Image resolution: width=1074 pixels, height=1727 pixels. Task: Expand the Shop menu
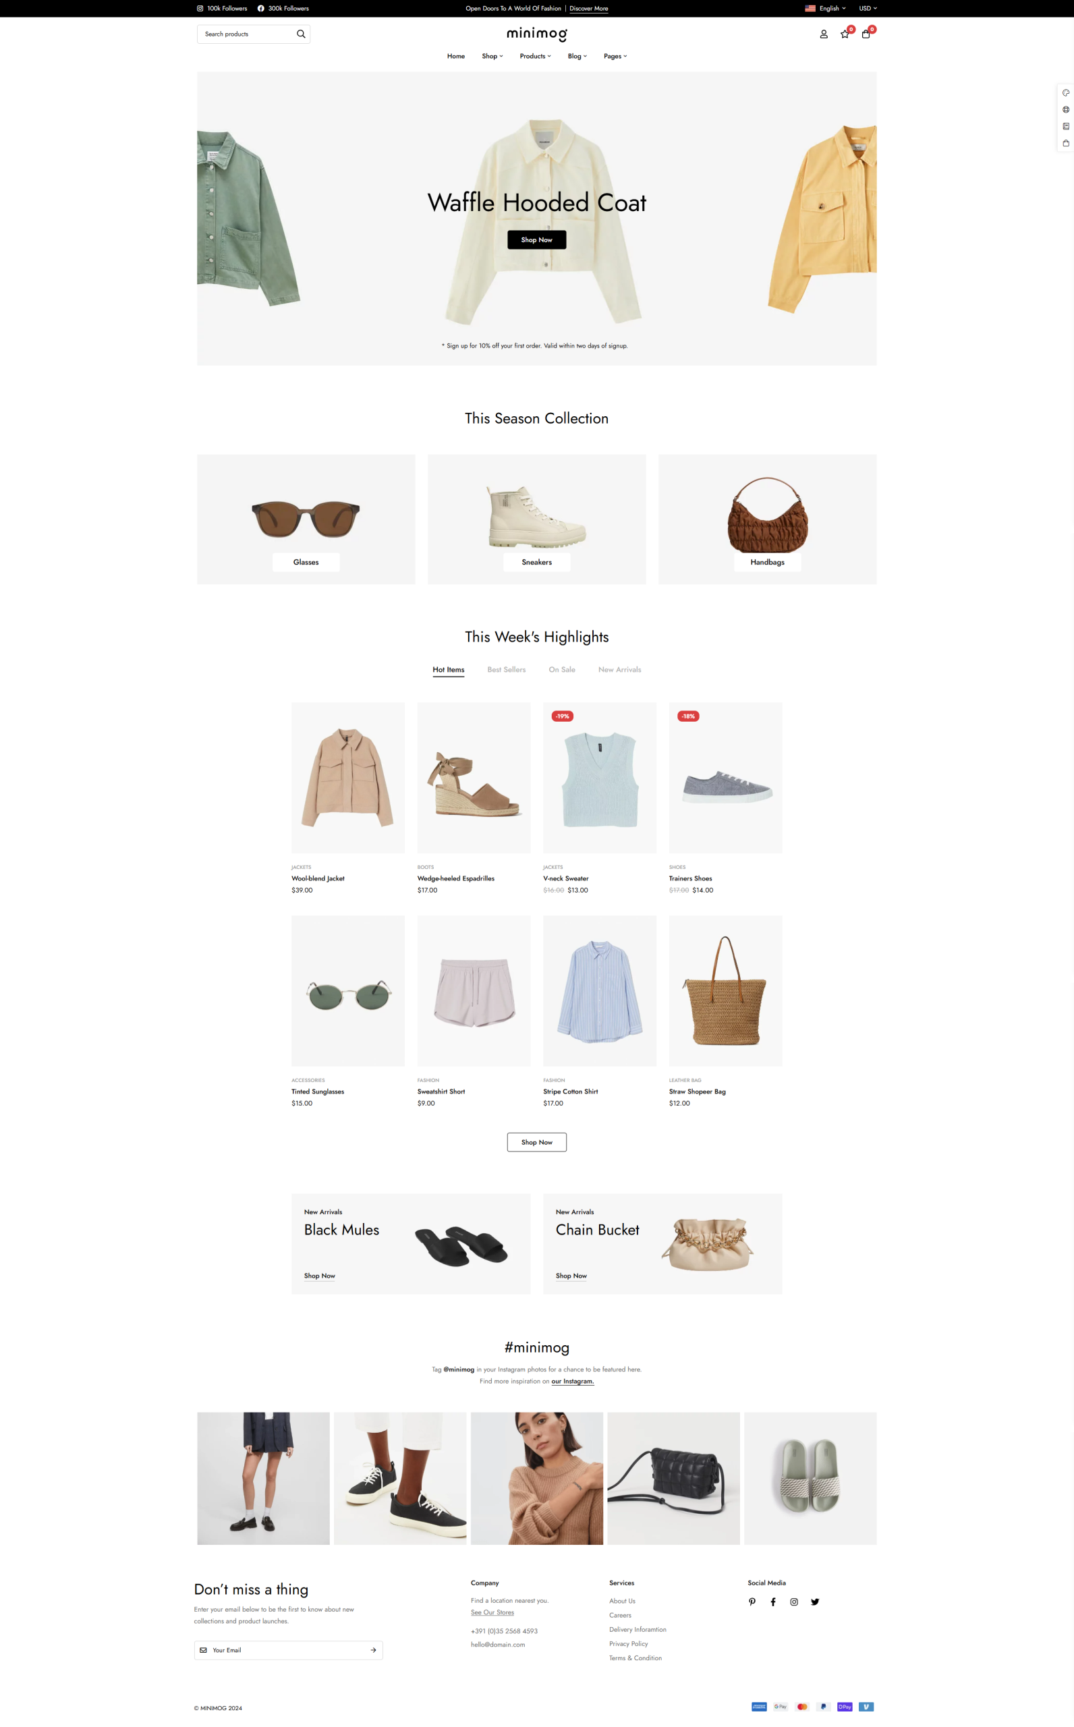492,56
